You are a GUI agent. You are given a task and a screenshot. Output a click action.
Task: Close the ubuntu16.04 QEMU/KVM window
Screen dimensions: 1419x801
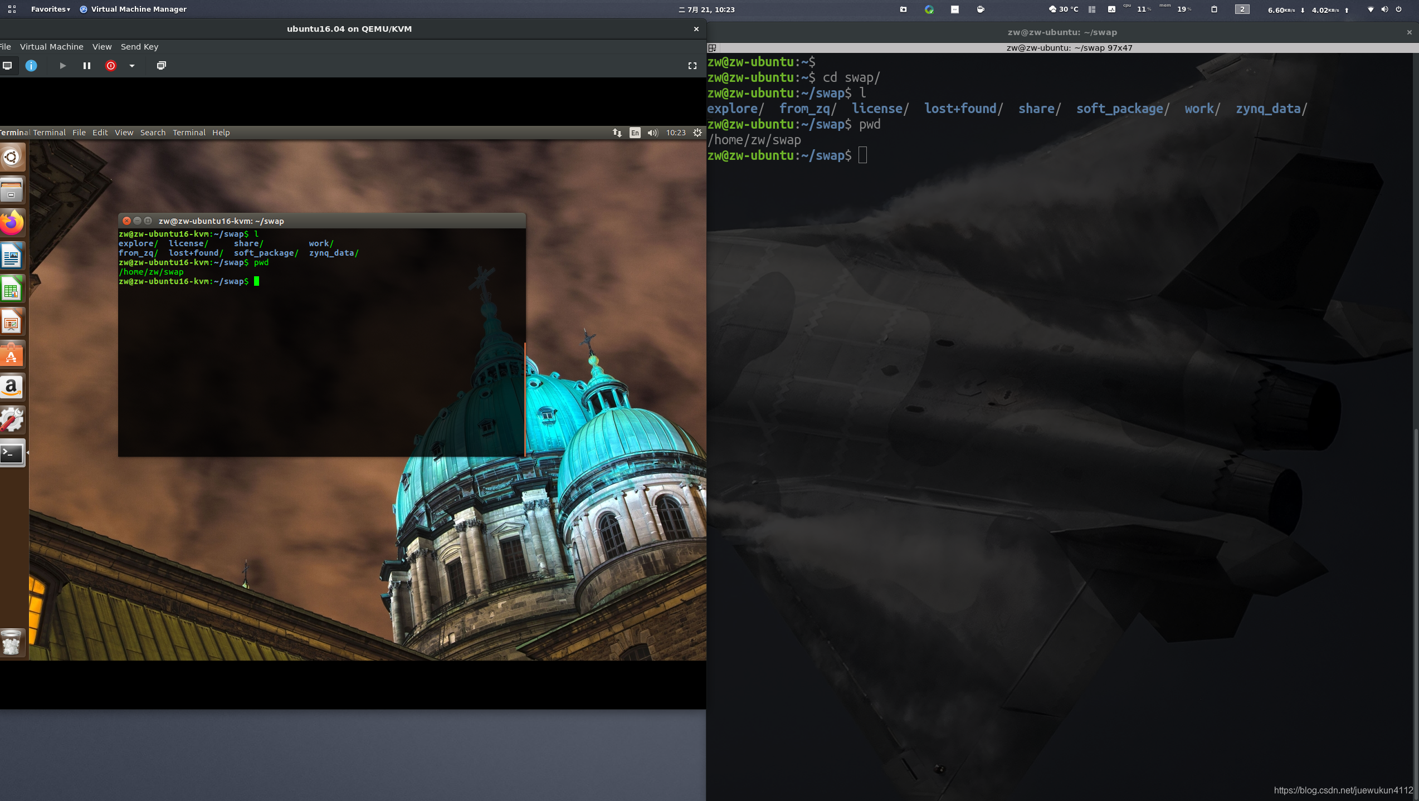pyautogui.click(x=696, y=29)
